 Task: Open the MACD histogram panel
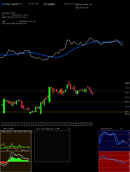tap(16, 162)
